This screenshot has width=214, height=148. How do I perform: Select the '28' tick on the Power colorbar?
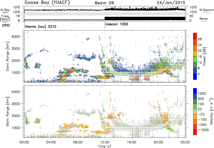[200, 39]
